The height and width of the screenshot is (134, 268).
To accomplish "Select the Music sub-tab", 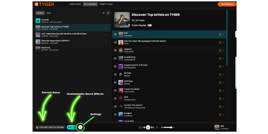I will [40, 13].
